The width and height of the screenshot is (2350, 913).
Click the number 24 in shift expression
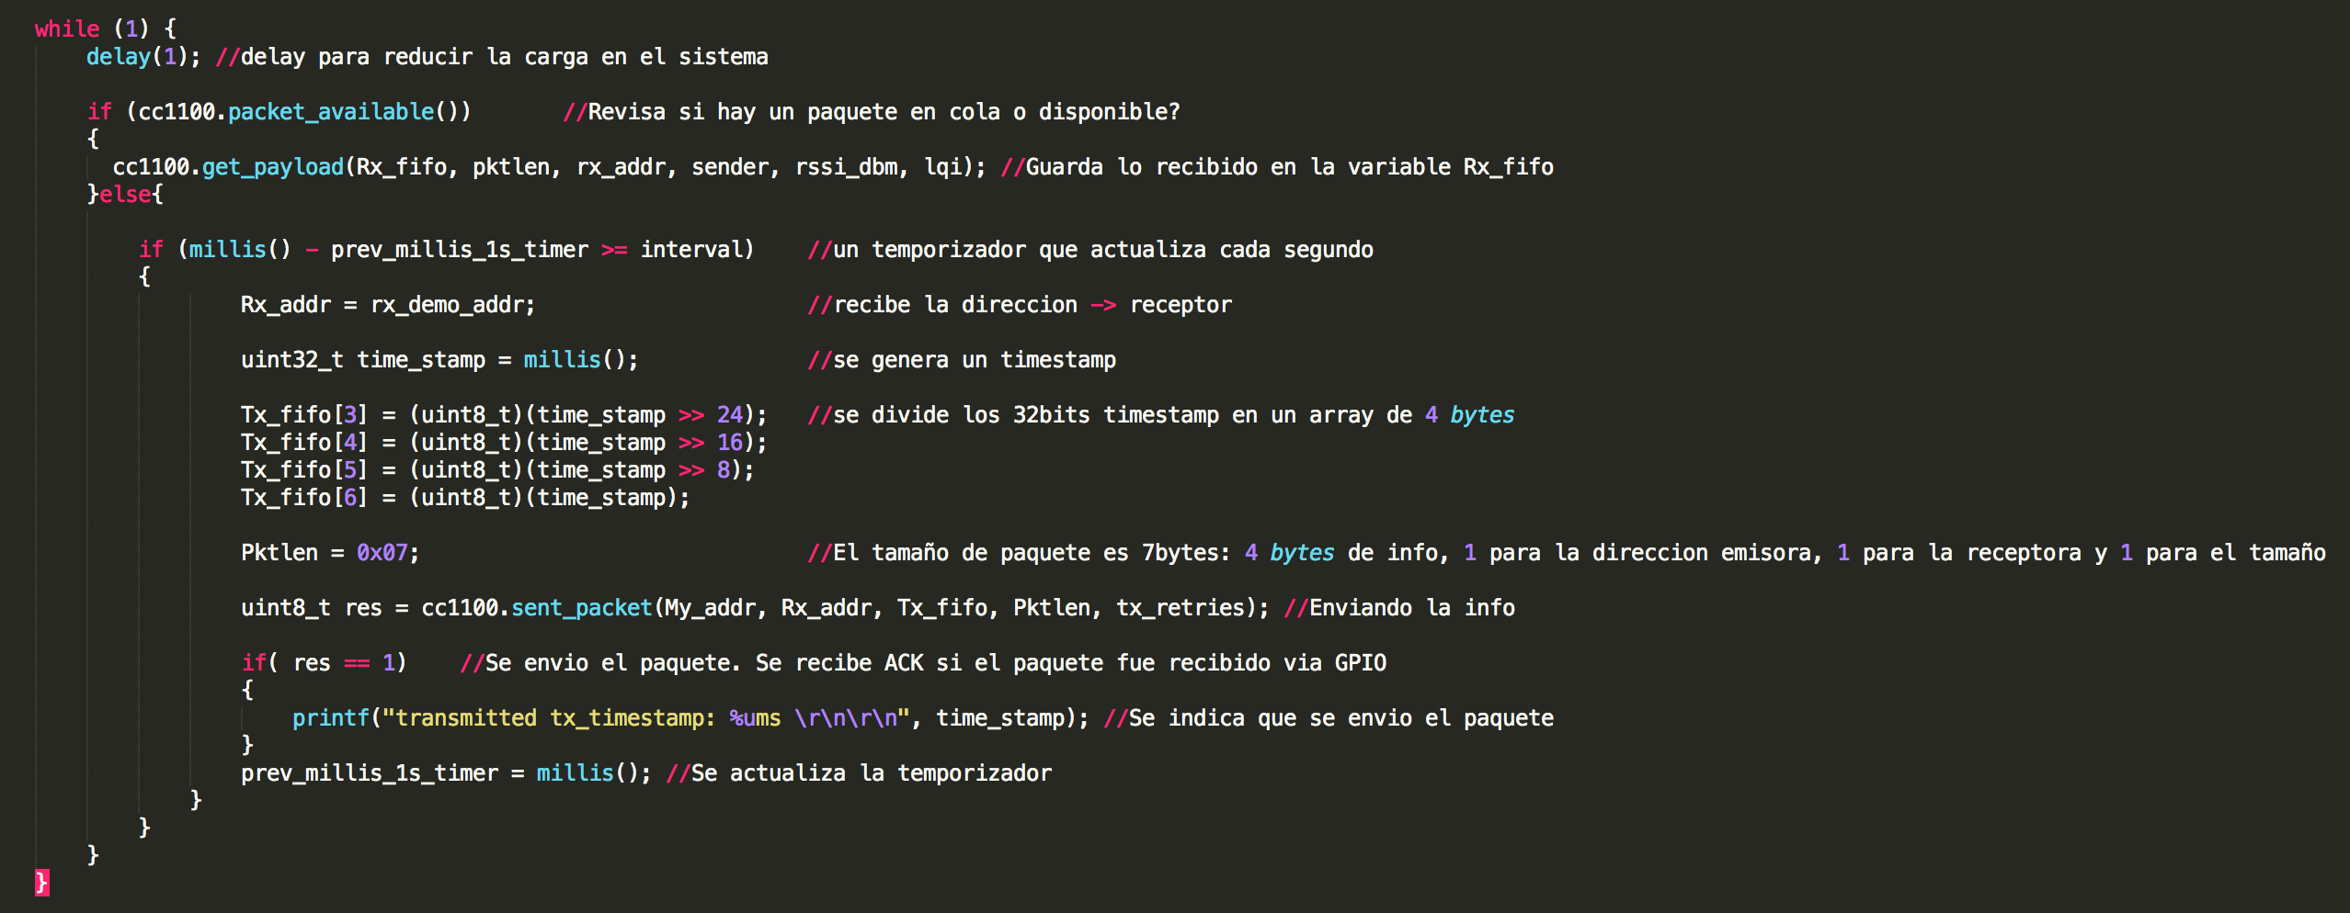click(729, 415)
